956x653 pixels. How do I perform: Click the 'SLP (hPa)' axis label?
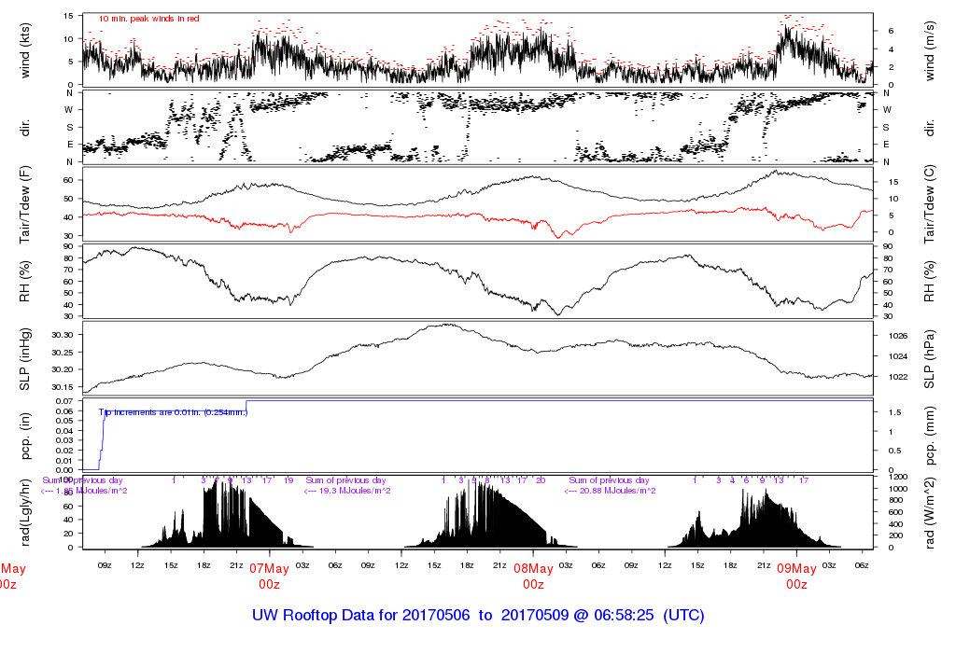click(930, 359)
